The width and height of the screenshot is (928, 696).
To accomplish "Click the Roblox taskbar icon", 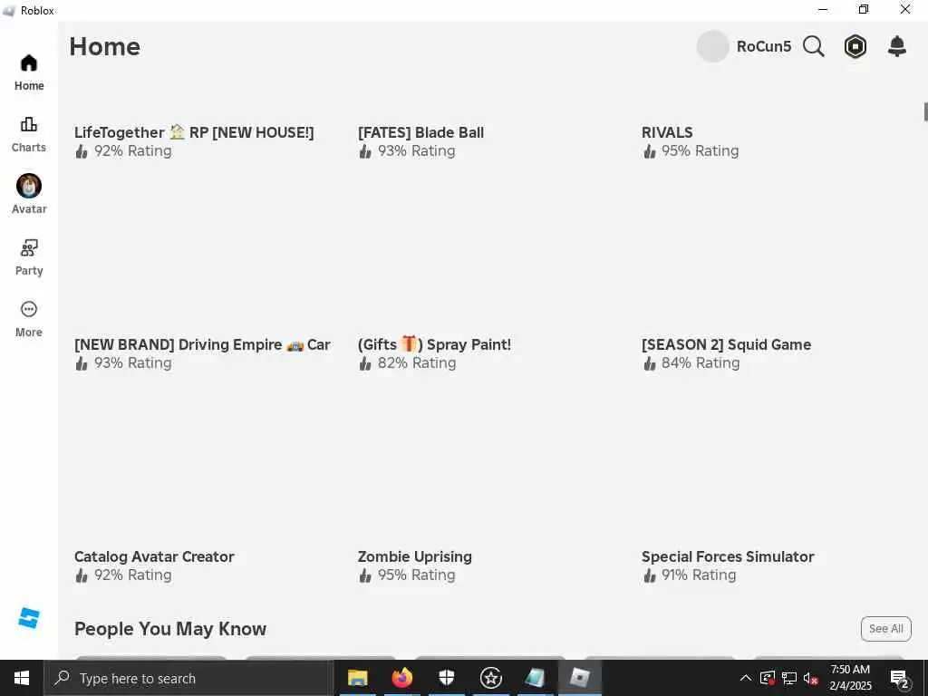I will coord(579,678).
